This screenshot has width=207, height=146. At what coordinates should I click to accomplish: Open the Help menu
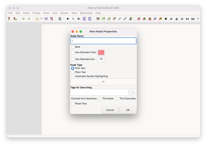[x=98, y=13]
